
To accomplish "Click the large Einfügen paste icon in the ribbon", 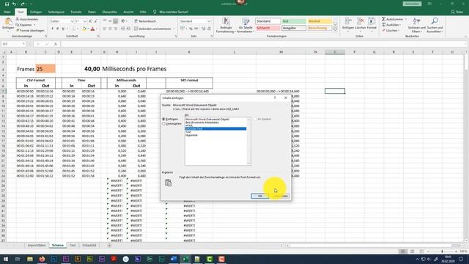I will pyautogui.click(x=8, y=22).
